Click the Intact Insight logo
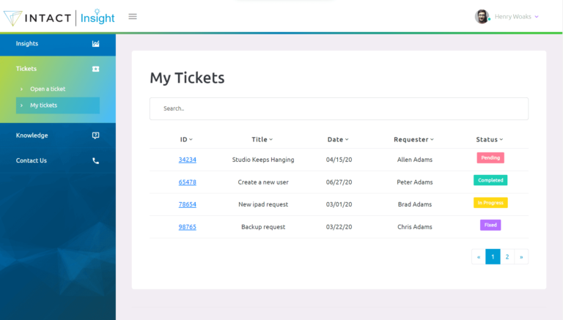The height and width of the screenshot is (320, 563). click(59, 17)
